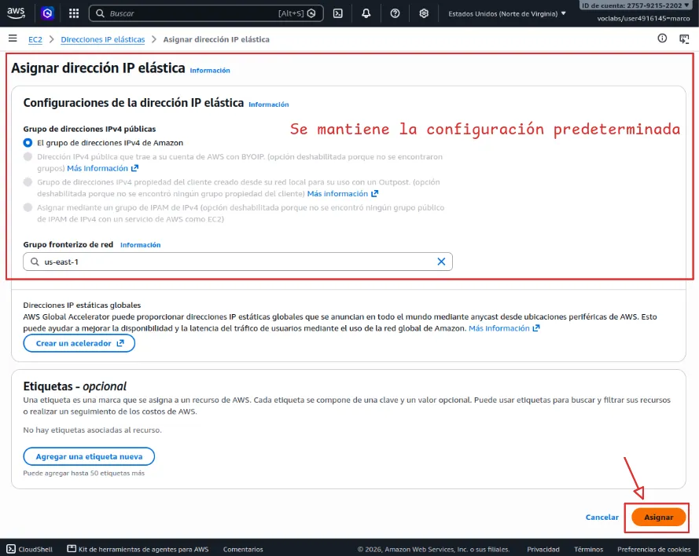The image size is (699, 556).
Task: Open the Amazon Q assistant icon
Action: tap(47, 13)
